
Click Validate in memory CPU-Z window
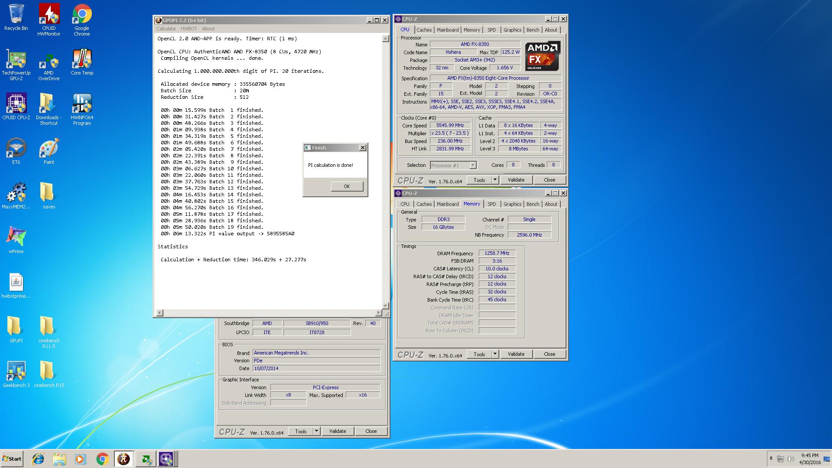click(x=516, y=354)
